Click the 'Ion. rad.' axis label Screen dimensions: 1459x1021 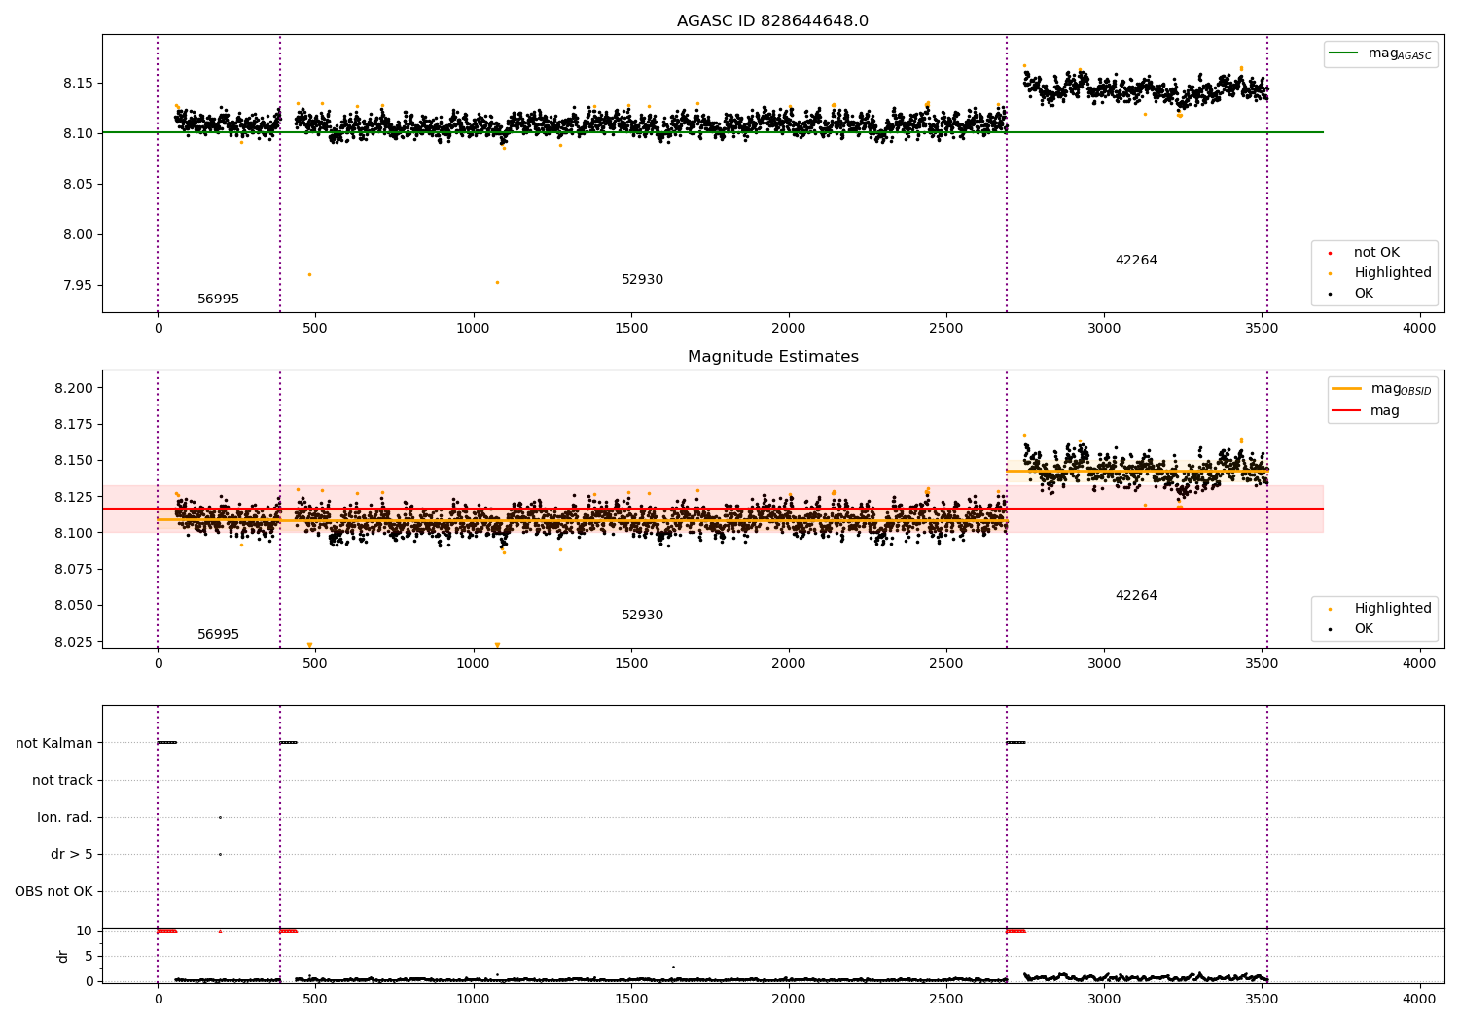click(x=65, y=818)
